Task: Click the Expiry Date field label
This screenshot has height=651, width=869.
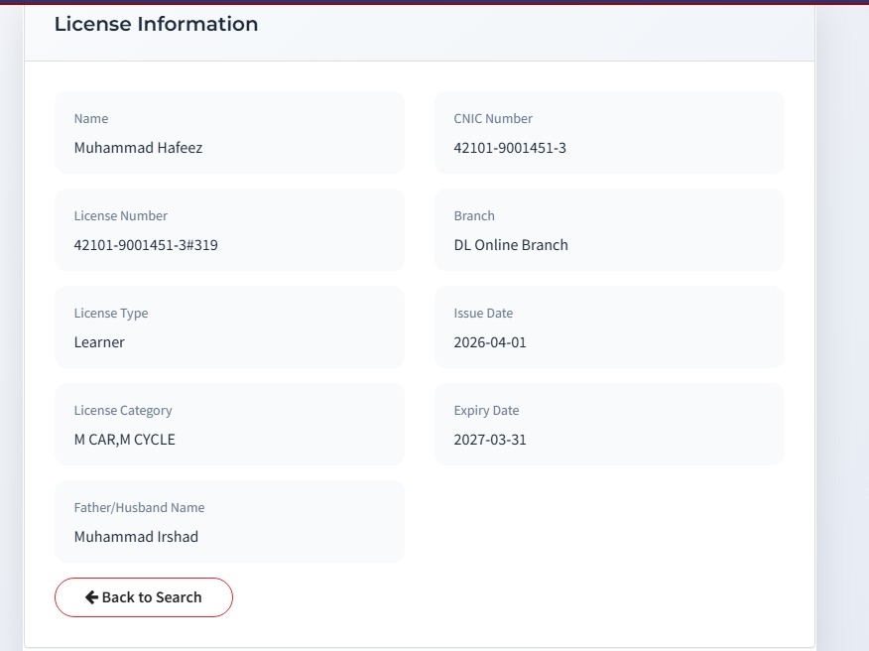Action: point(486,411)
